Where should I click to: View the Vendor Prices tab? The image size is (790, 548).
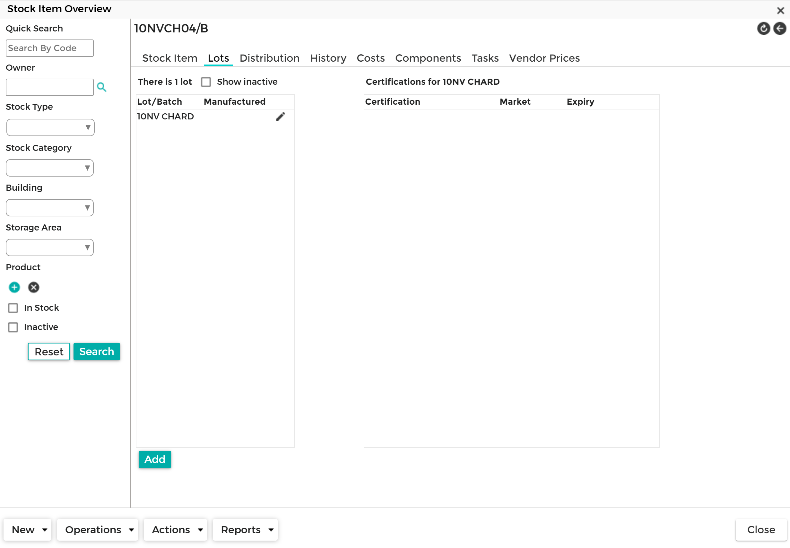coord(544,58)
